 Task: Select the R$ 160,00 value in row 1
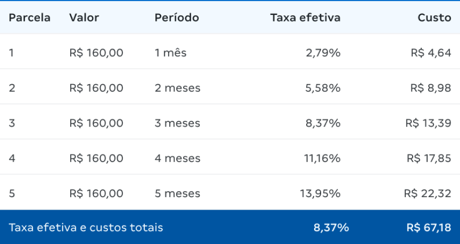[96, 53]
